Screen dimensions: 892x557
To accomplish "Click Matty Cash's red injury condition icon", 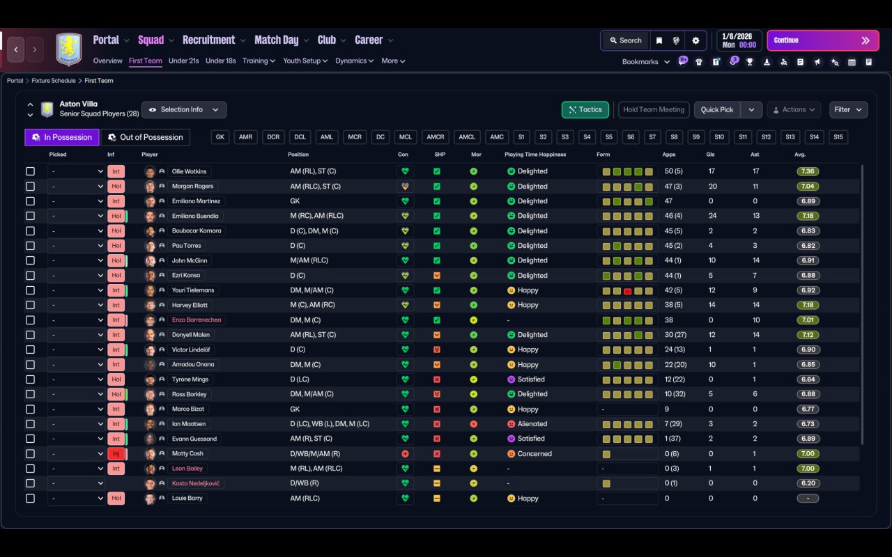I will pos(405,454).
